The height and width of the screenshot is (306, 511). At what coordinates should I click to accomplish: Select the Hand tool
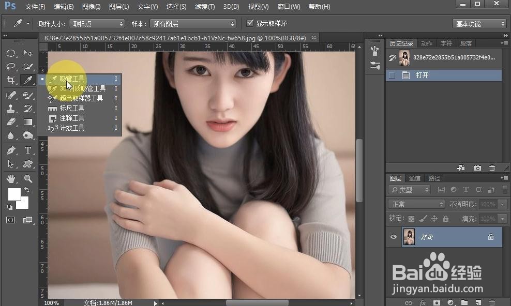pyautogui.click(x=11, y=178)
